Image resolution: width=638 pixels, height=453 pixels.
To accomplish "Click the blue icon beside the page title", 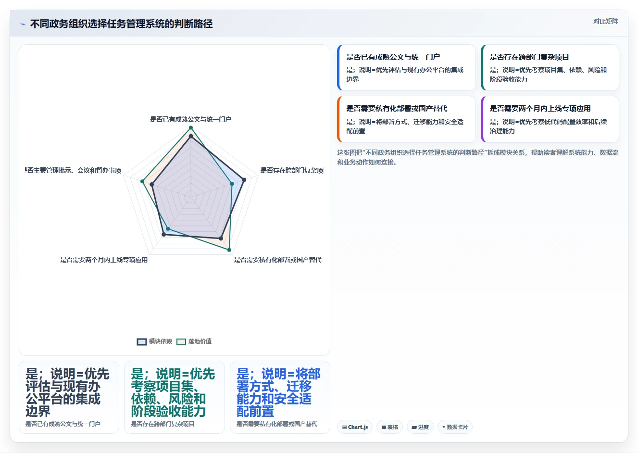I will point(23,24).
